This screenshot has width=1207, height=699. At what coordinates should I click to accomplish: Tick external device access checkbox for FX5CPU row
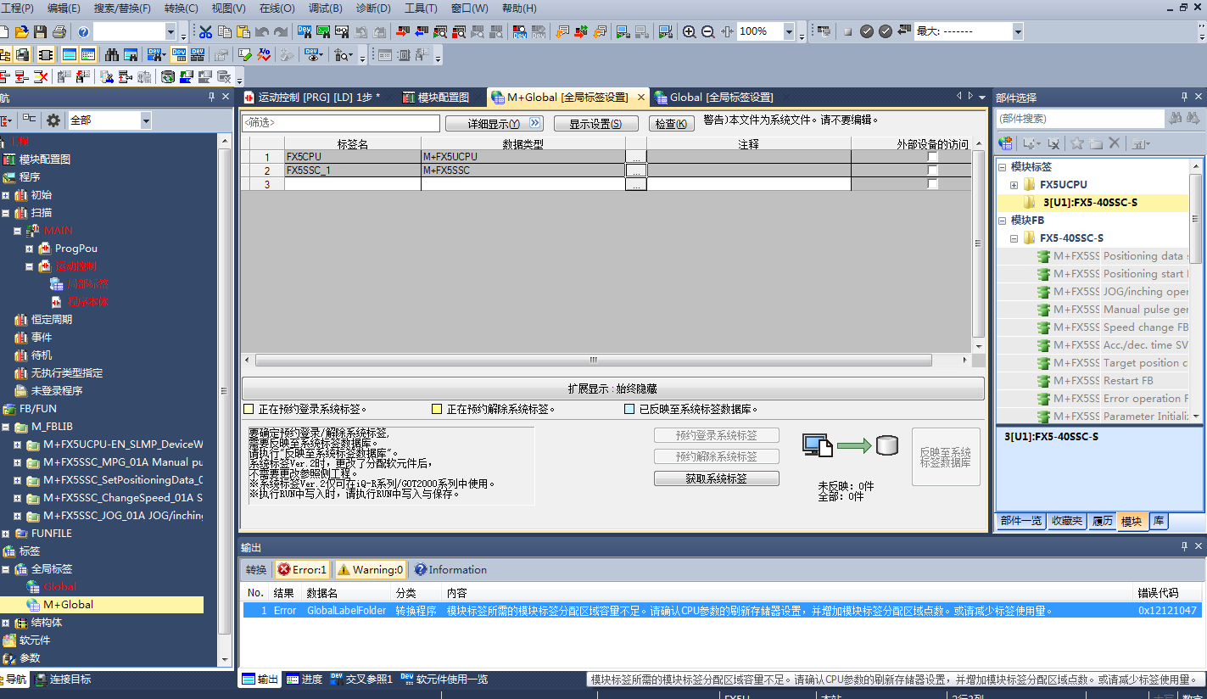[932, 157]
